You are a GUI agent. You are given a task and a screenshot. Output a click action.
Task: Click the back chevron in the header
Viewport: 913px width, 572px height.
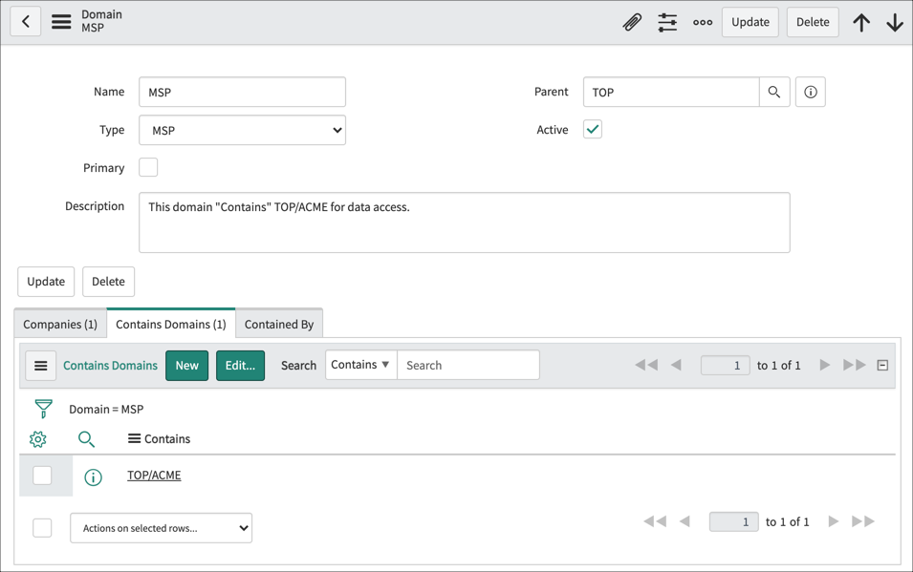(25, 21)
